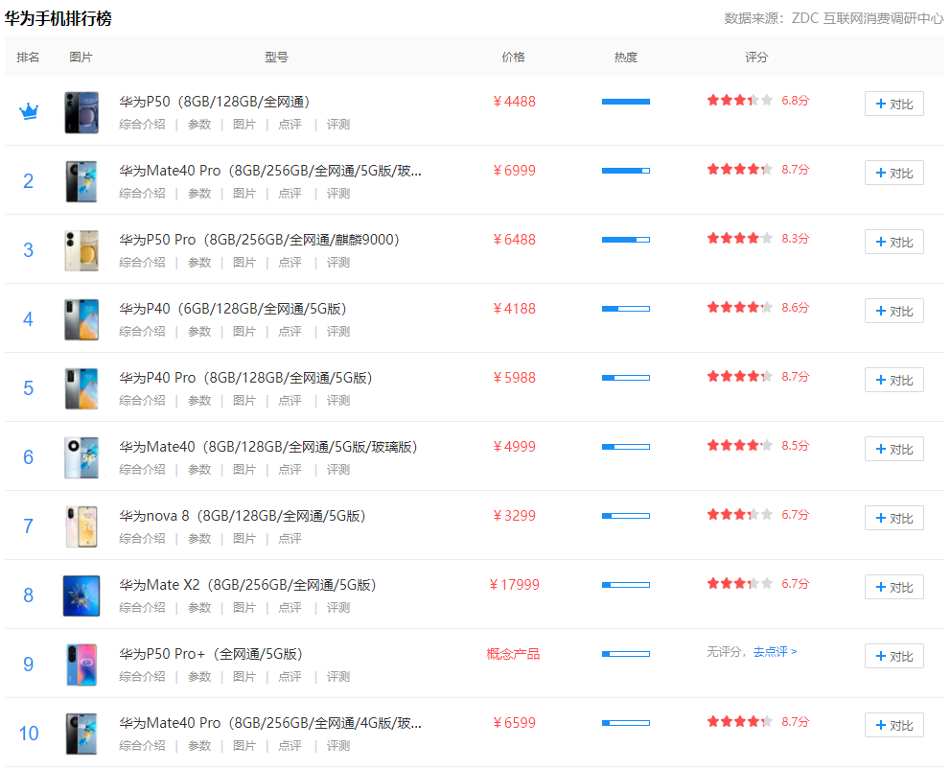Click the 评分 column header
Image resolution: width=951 pixels, height=770 pixels.
point(756,57)
